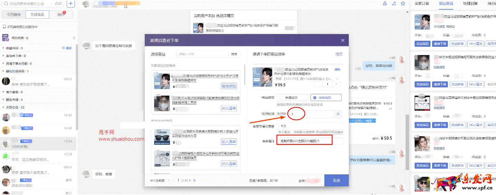Click masked-man product thumbnail in right panel
The image size is (496, 195).
click(x=422, y=63)
